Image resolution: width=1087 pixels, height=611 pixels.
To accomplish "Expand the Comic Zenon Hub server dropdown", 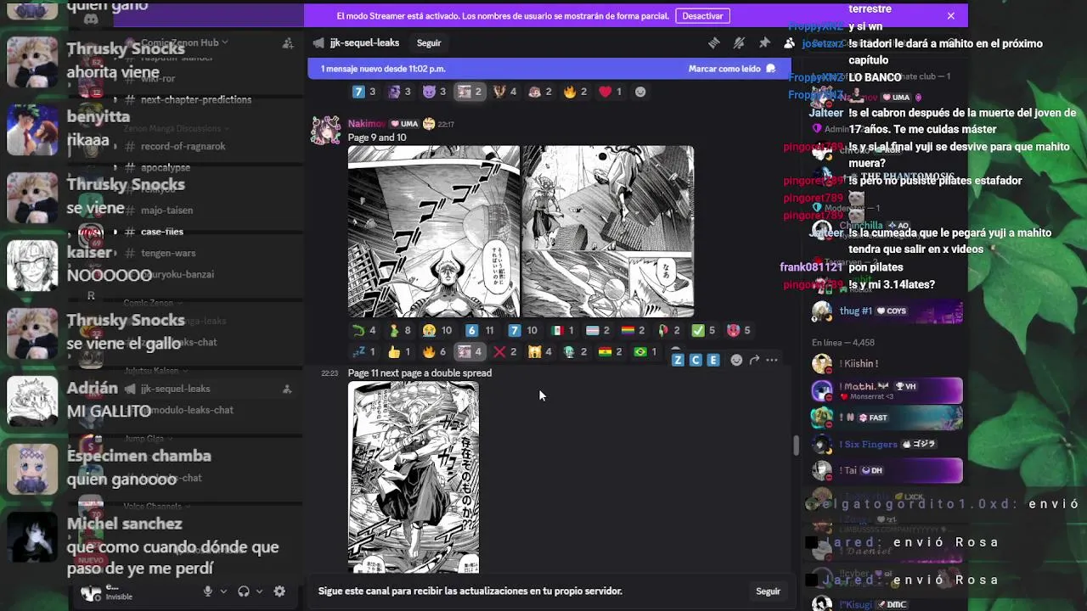I will pos(185,42).
